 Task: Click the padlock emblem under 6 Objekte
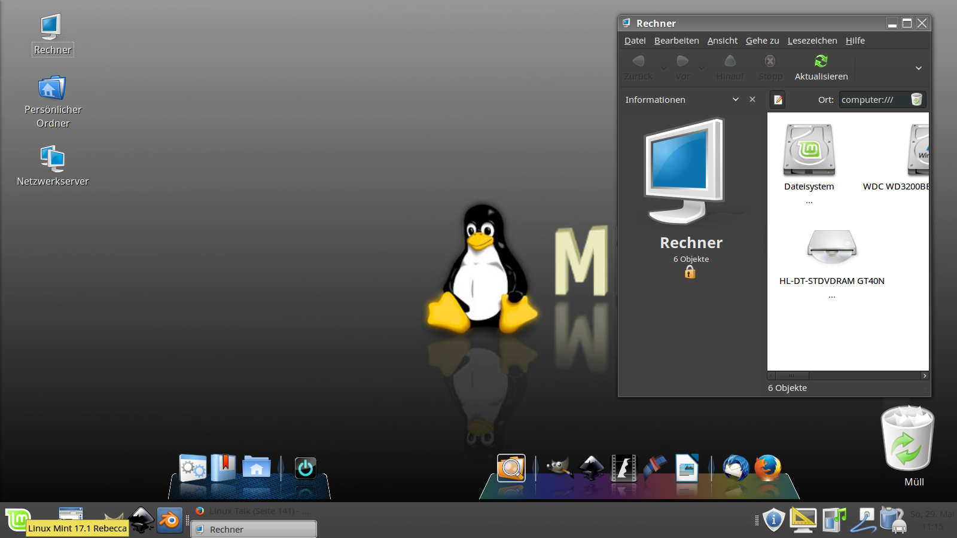(x=690, y=273)
